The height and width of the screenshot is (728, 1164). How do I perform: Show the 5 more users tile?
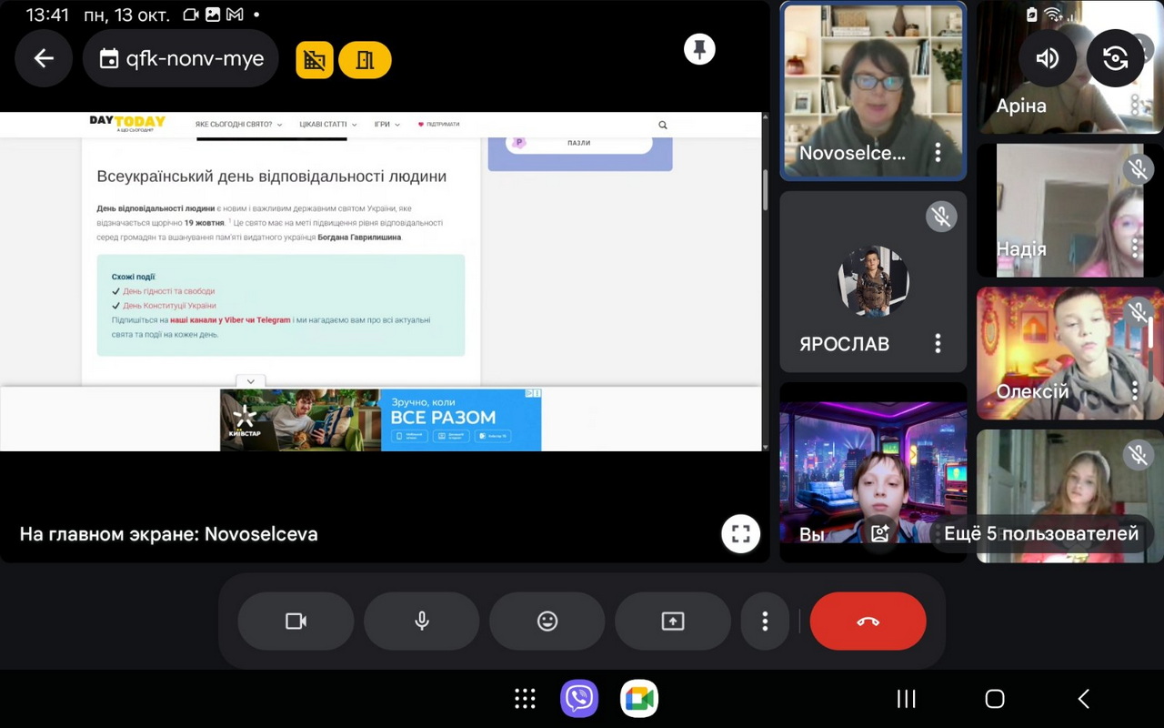[x=1041, y=534]
